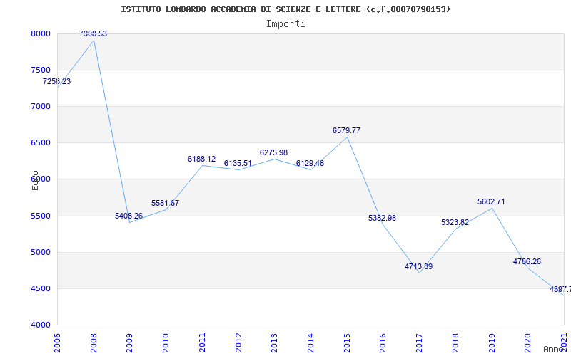Select the 5323.82 data label
This screenshot has height=356, width=571.
(455, 222)
